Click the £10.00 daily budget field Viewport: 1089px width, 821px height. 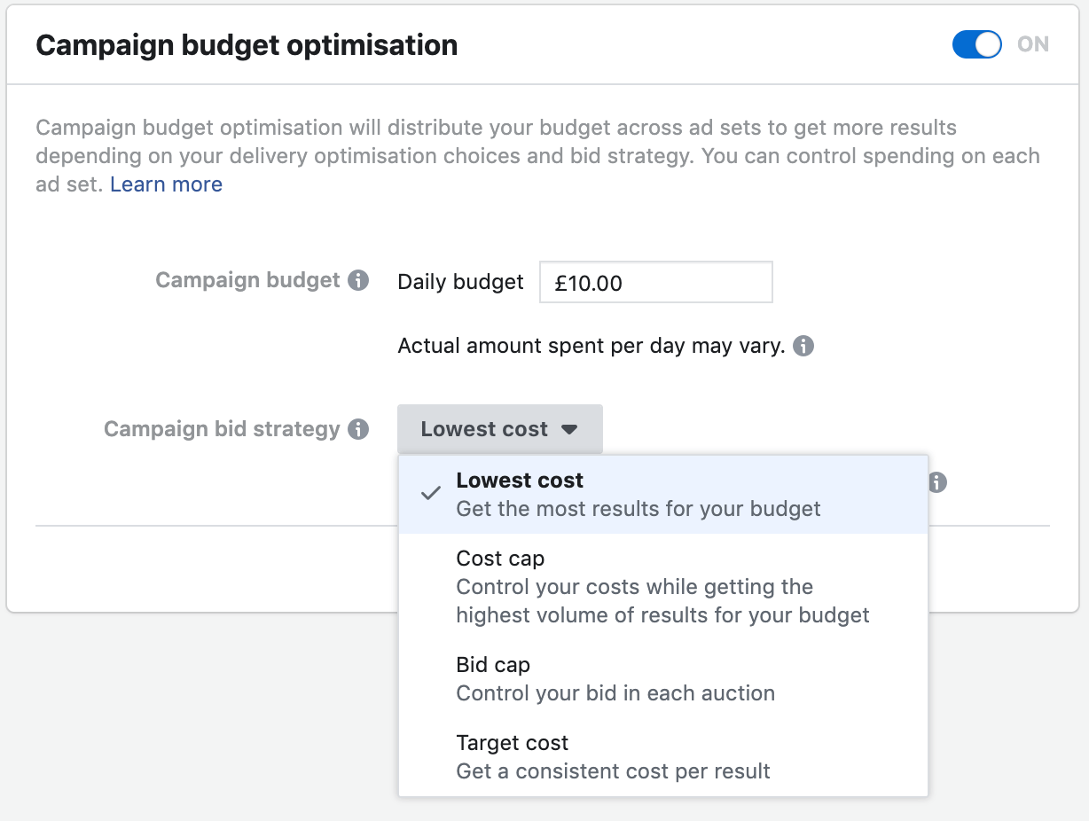point(656,282)
